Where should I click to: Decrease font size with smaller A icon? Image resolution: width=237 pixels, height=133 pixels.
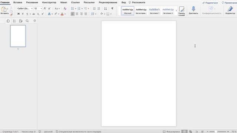click(49, 8)
